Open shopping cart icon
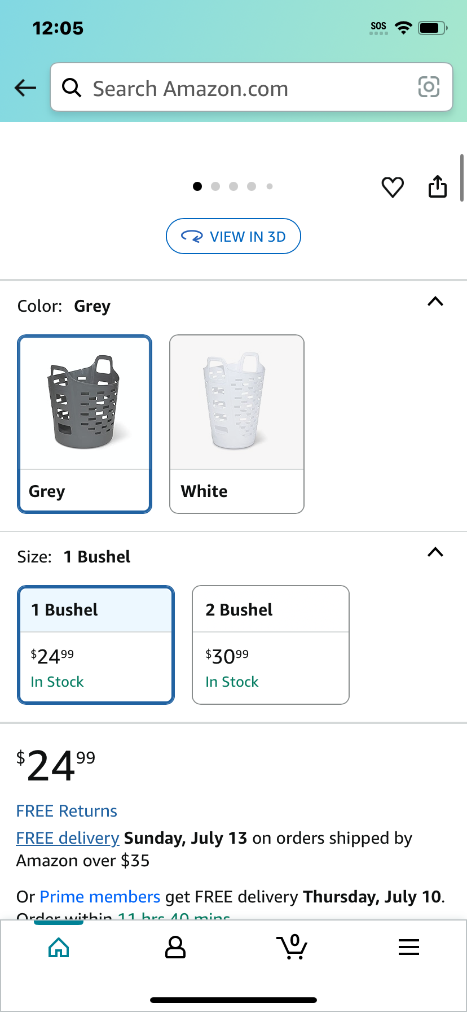Image resolution: width=467 pixels, height=1012 pixels. (x=292, y=947)
